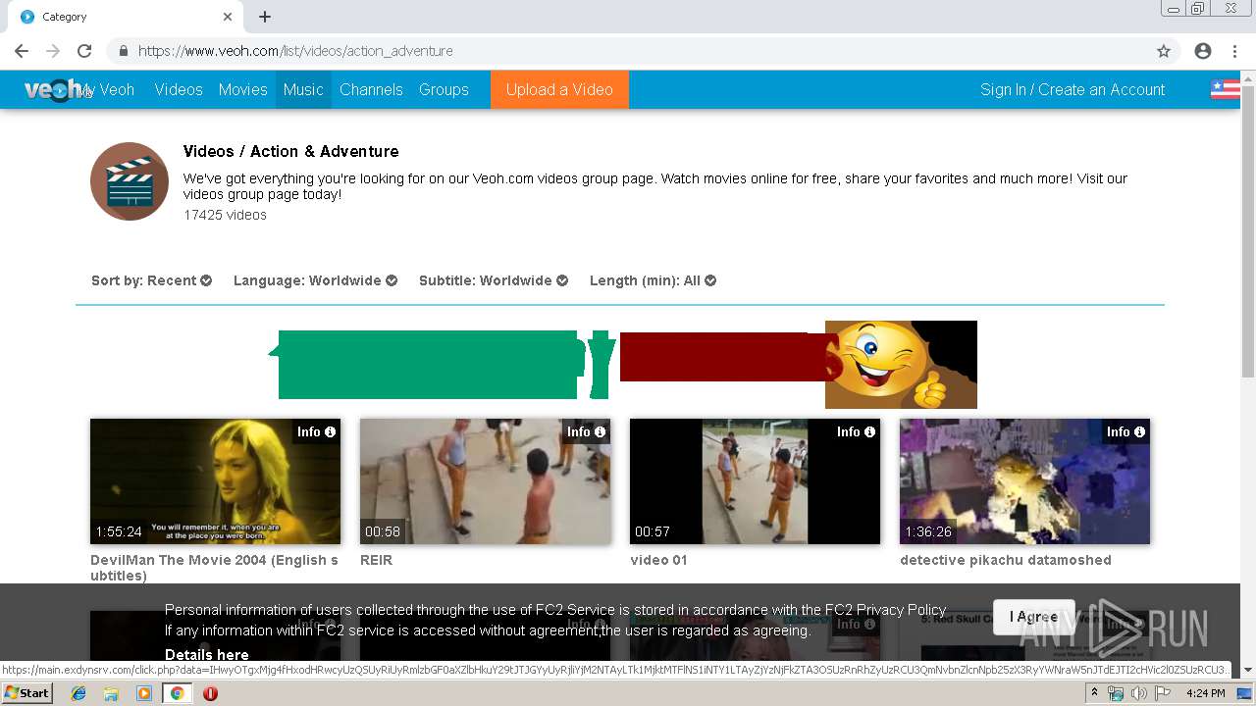Image resolution: width=1256 pixels, height=706 pixels.
Task: Expand Sort by: Recent dropdown
Action: (151, 280)
